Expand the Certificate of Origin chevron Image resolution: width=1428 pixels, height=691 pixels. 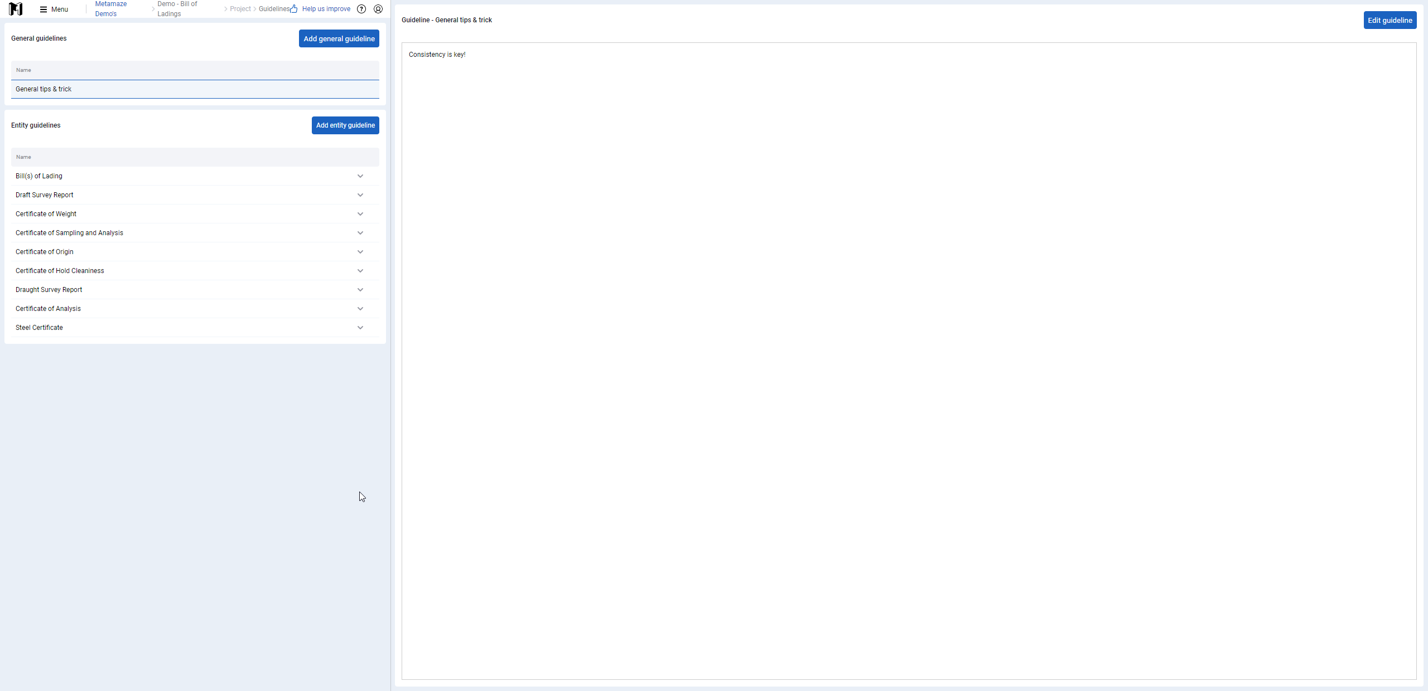(360, 252)
